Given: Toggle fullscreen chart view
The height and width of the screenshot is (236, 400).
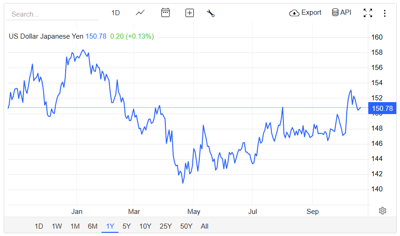Looking at the screenshot, I should coord(367,13).
